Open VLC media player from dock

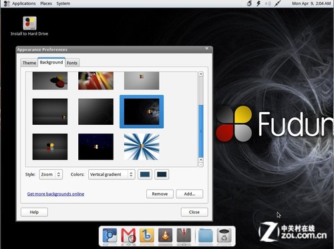tap(165, 236)
